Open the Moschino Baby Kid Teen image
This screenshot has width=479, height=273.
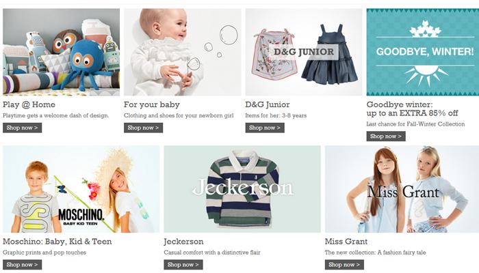click(x=81, y=189)
